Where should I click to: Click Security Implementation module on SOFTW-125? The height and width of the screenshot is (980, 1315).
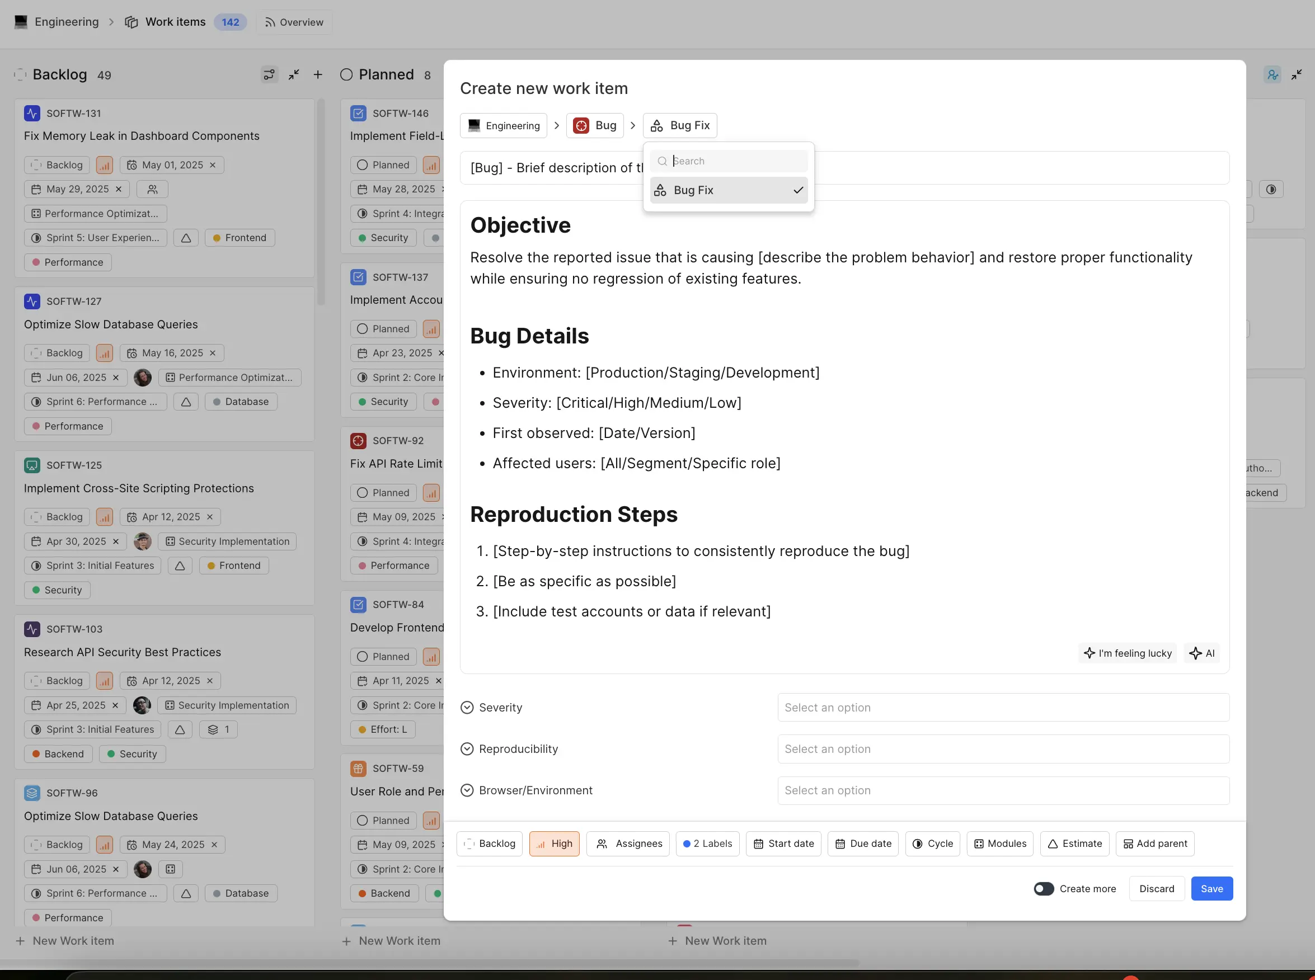[x=227, y=541]
